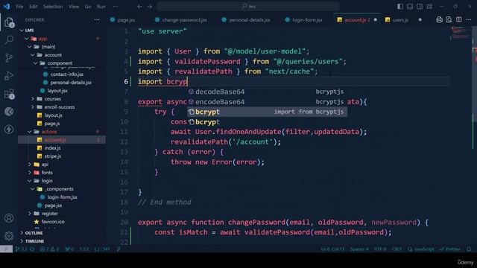Open contact-info.jsx in the explorer
Viewport: 477px width, 268px height.
(66, 74)
